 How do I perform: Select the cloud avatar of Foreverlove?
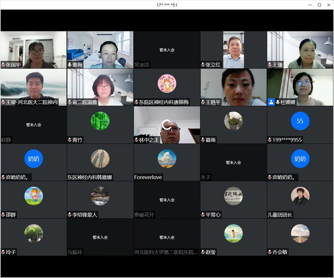click(167, 159)
